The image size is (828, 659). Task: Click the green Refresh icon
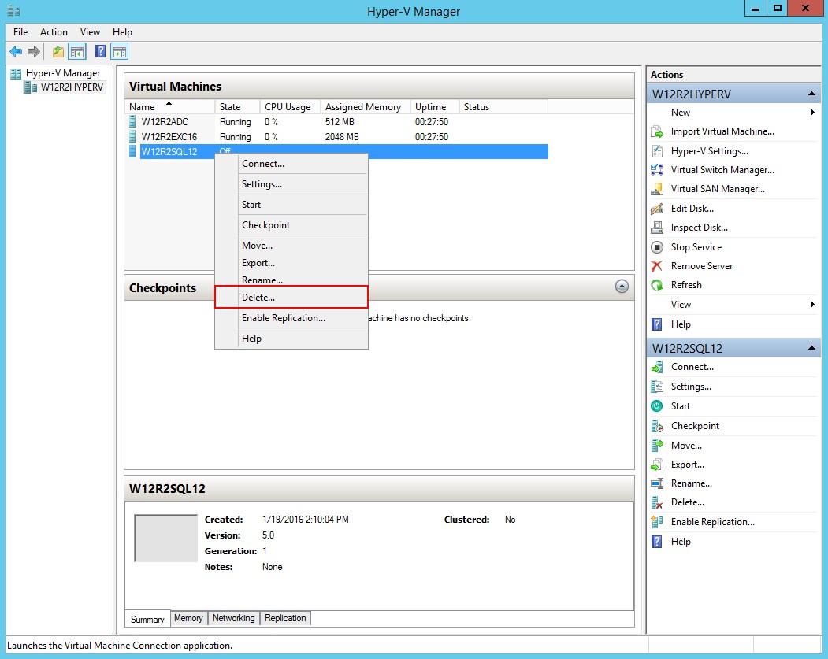point(657,285)
